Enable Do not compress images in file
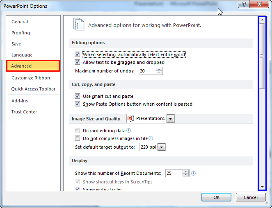Screen dimensions: 272x208 pos(77,138)
